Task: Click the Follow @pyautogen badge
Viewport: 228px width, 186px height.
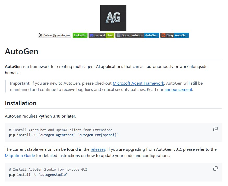Action: (54, 35)
